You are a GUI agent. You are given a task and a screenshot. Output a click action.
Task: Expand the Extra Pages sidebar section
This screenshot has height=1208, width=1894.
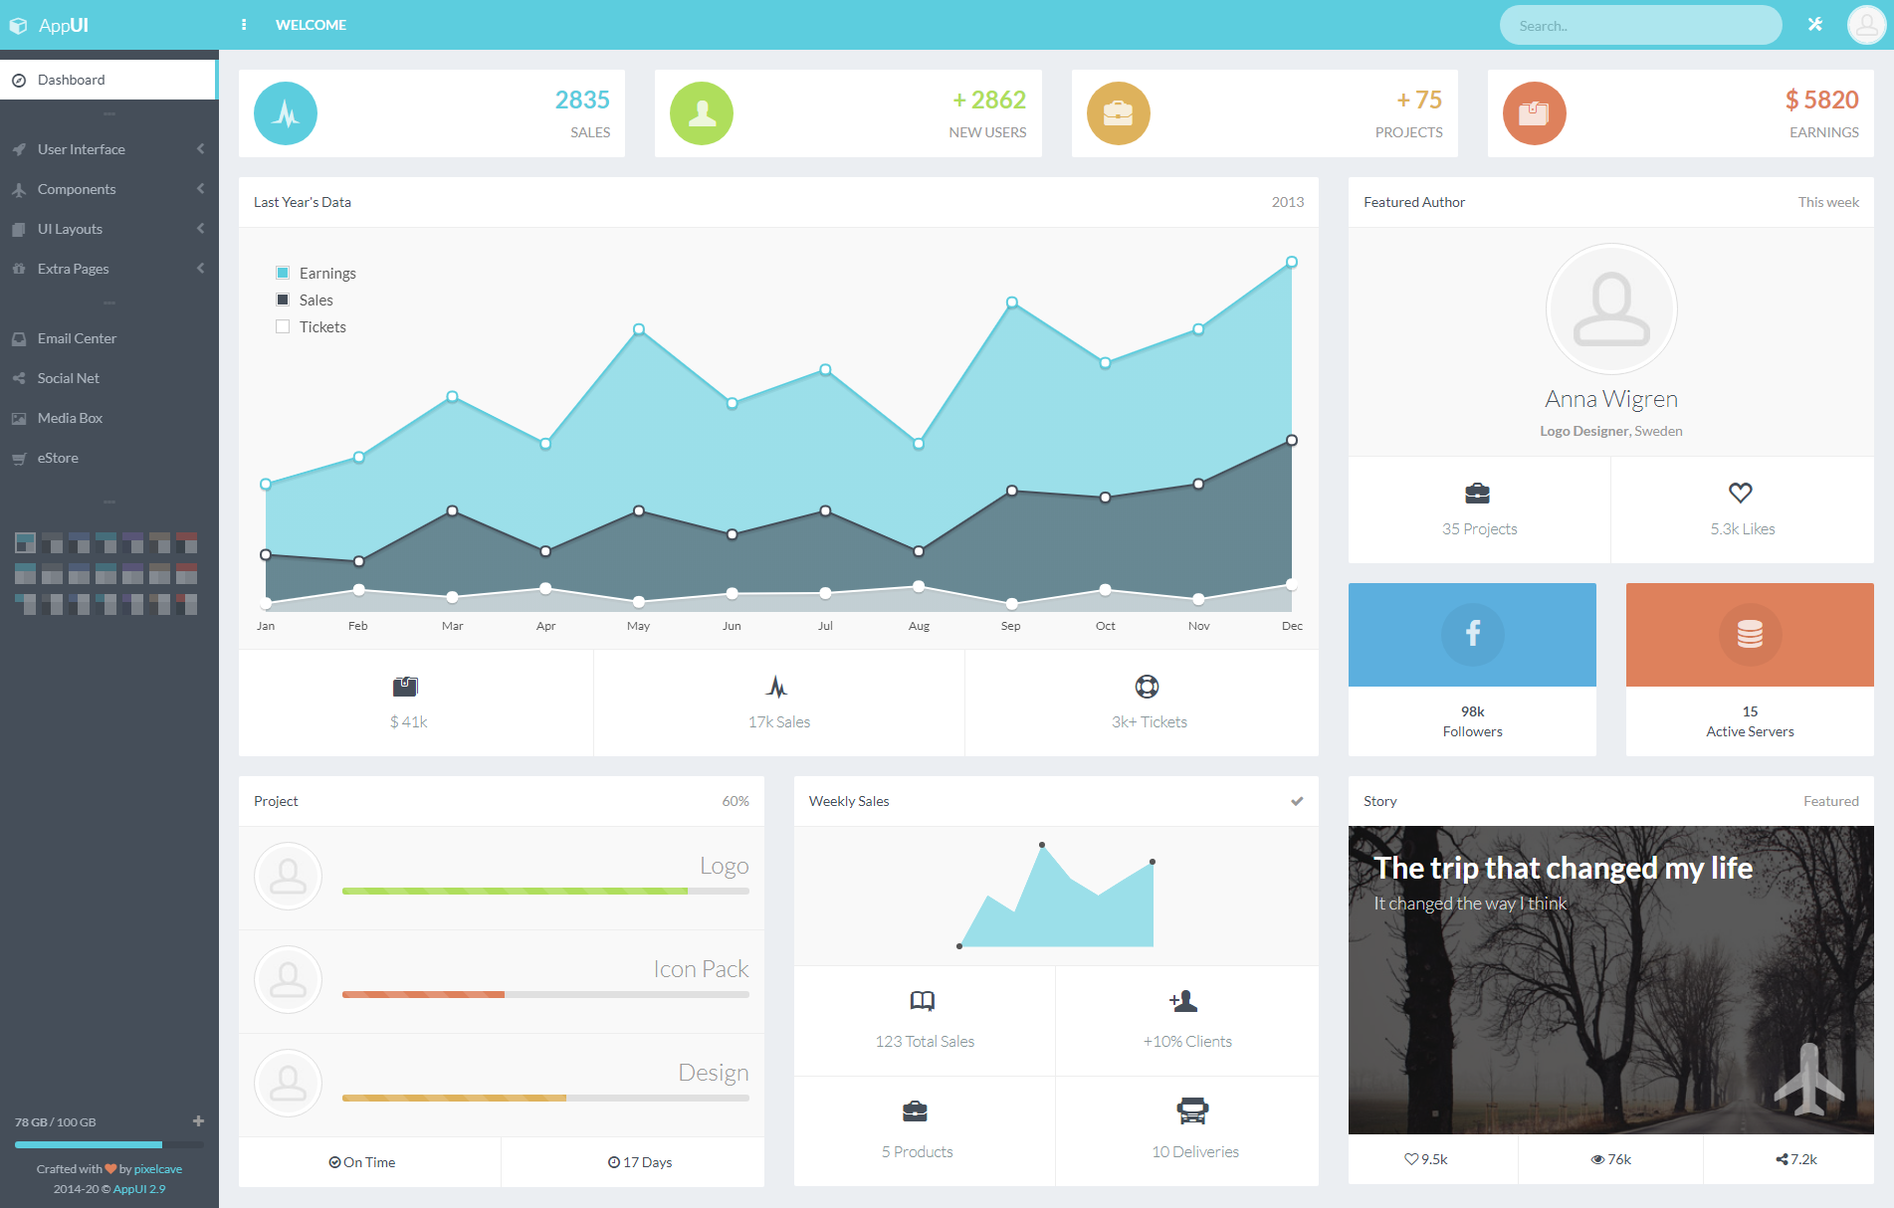tap(108, 269)
